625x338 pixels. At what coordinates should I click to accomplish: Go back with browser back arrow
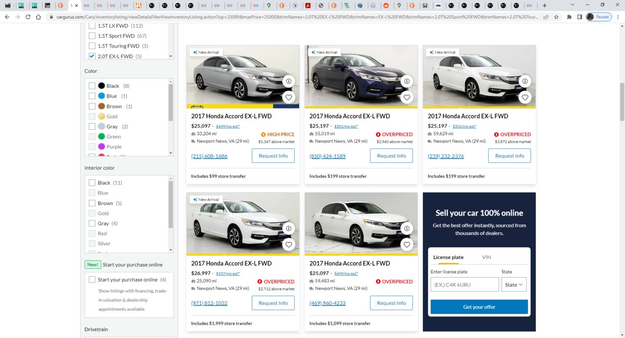(x=7, y=17)
